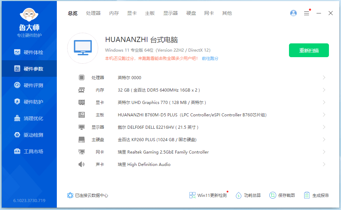Image resolution: width=341 pixels, height=210 pixels.
Task: Click the Windows 11 专业版 version text
Action: [x=158, y=50]
